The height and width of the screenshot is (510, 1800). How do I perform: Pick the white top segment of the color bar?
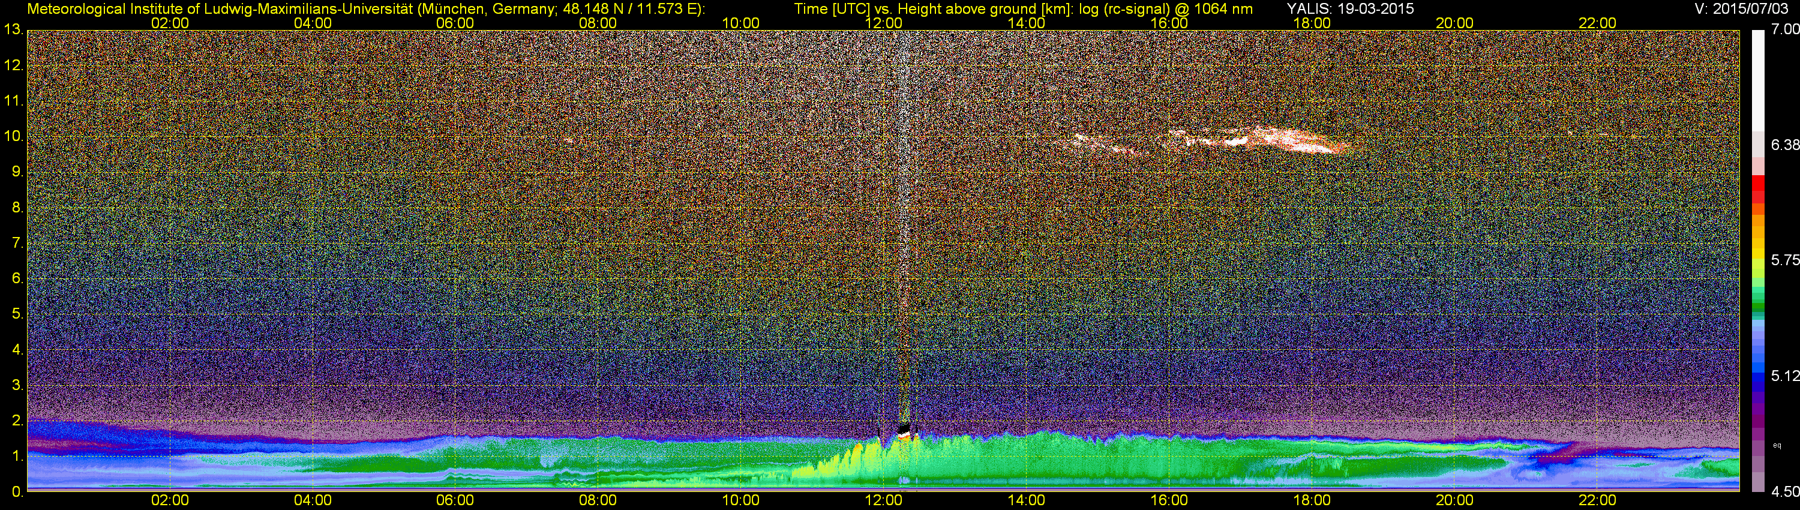tap(1758, 80)
